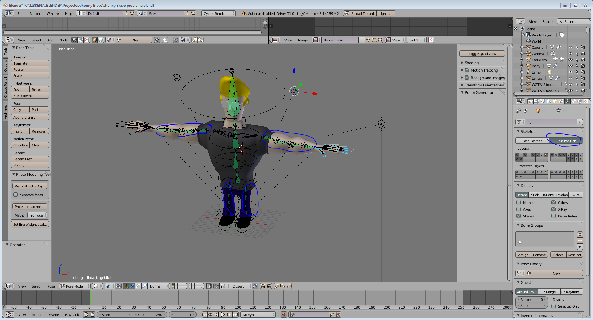Click the Calculate motion paths button

click(x=20, y=145)
